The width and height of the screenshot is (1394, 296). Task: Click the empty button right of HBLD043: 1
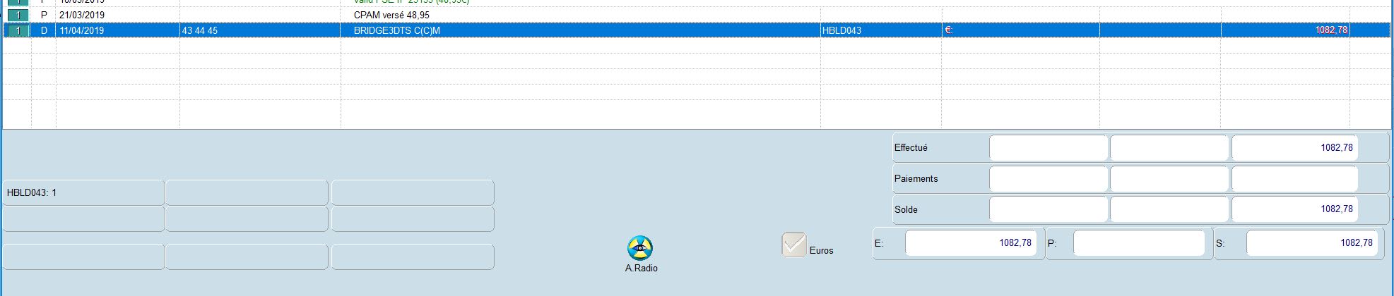(x=247, y=192)
